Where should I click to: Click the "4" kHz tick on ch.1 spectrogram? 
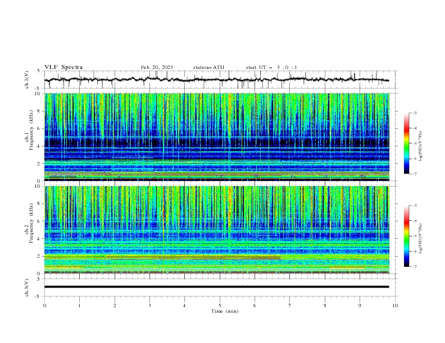pyautogui.click(x=39, y=146)
